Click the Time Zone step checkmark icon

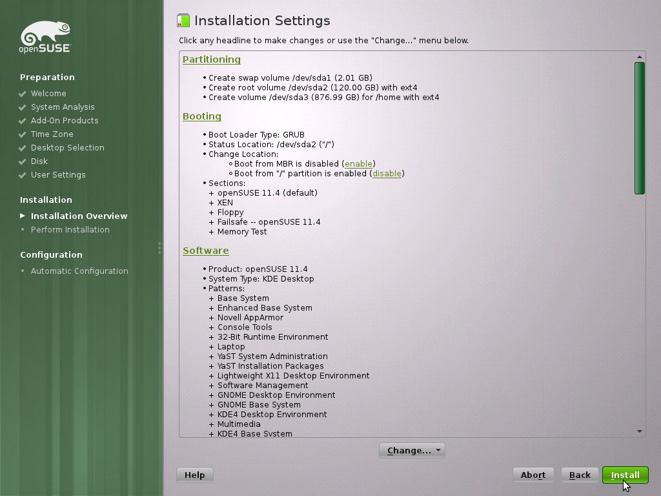(x=23, y=134)
